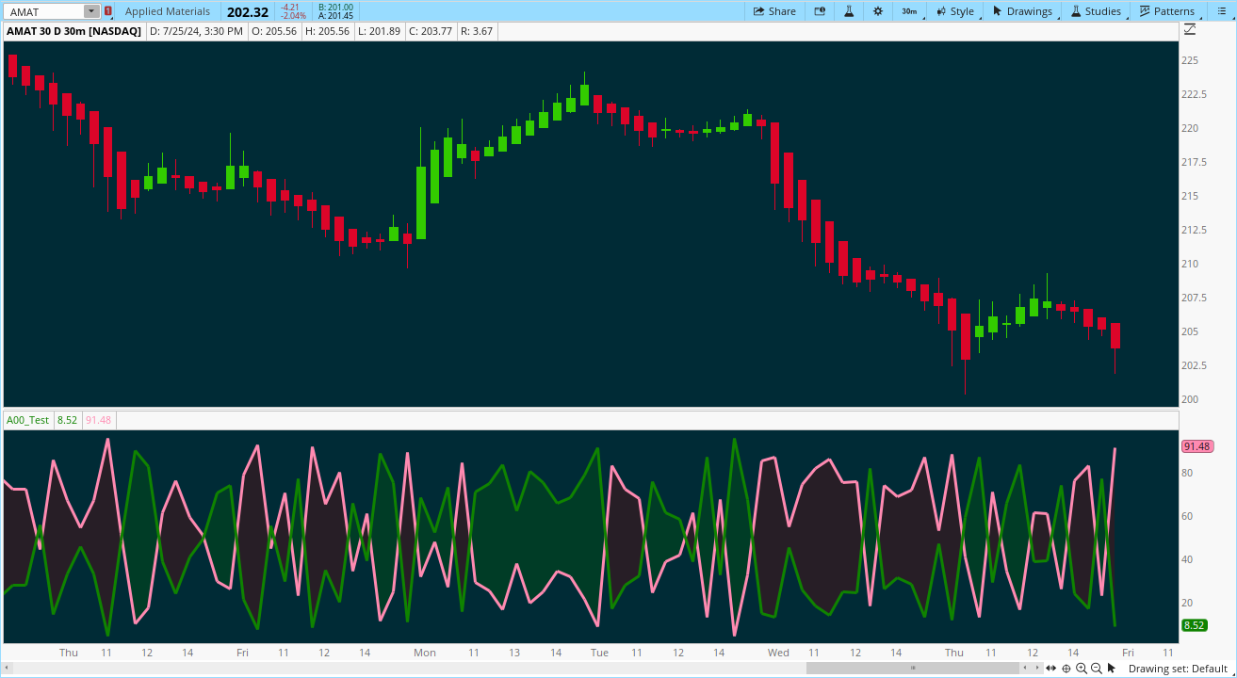
Task: Click the zoom in magnifier icon
Action: [x=1081, y=668]
